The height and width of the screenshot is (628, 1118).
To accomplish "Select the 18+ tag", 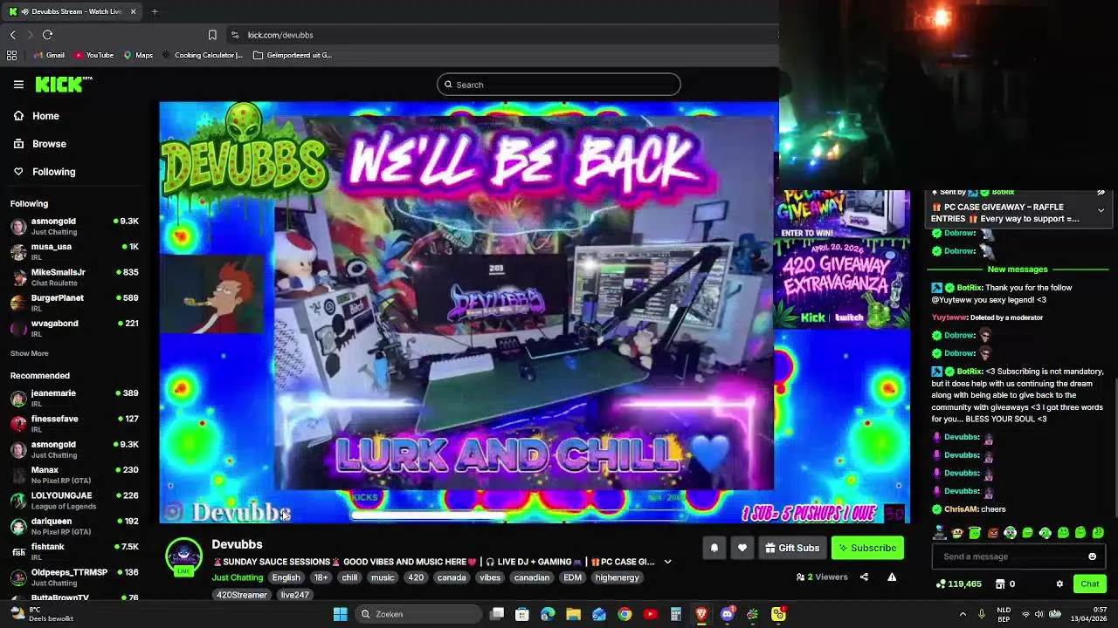I will coord(321,577).
